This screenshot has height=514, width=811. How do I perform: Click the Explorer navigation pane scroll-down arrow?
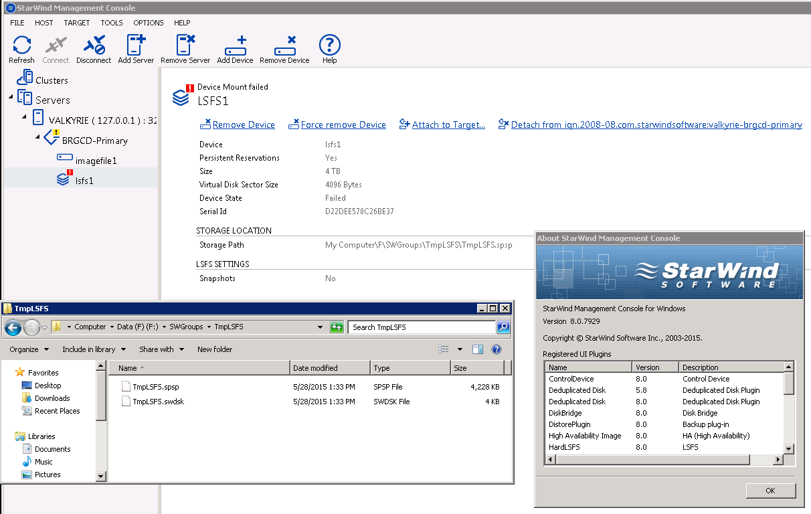[101, 476]
